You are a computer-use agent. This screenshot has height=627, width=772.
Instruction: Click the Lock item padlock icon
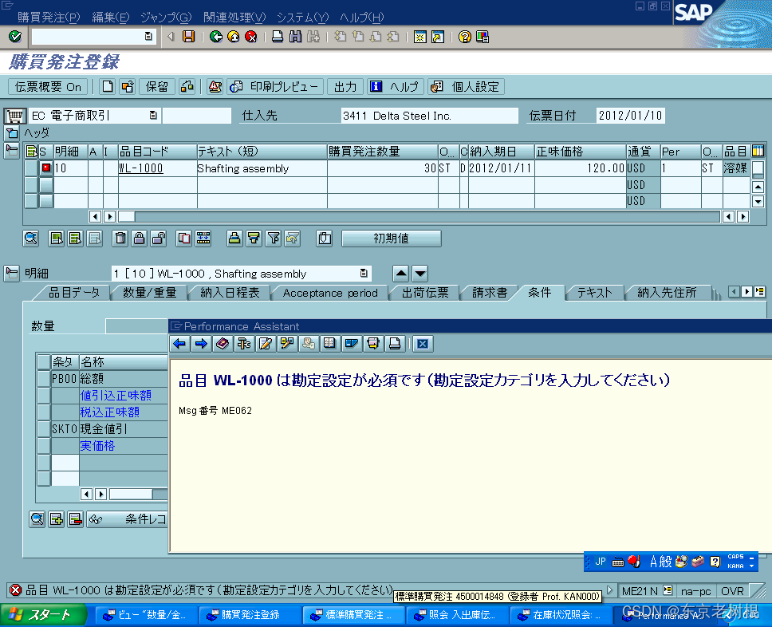(140, 239)
